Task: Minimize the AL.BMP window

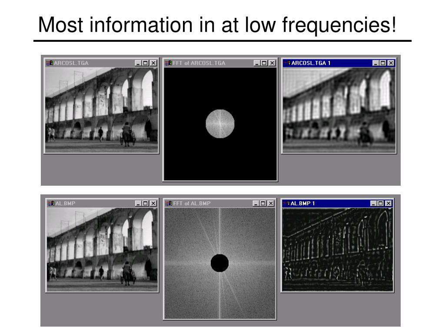Action: click(138, 204)
